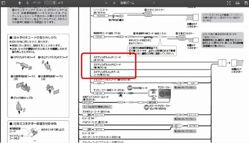This screenshot has height=143, width=249.
Task: Click the あまったコードは切らずに note
Action: (140, 42)
